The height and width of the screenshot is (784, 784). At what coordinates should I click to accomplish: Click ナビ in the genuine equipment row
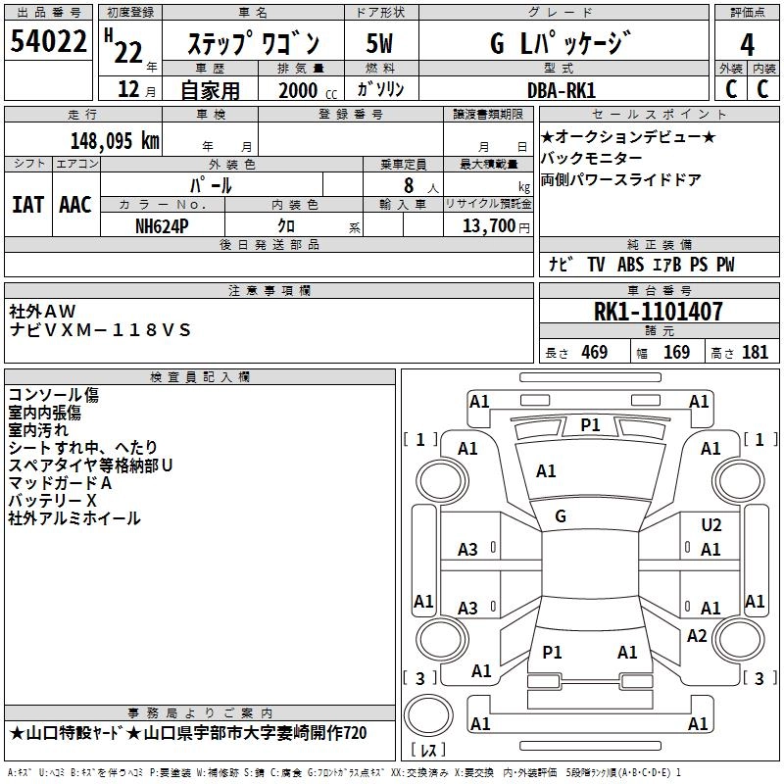click(x=561, y=265)
